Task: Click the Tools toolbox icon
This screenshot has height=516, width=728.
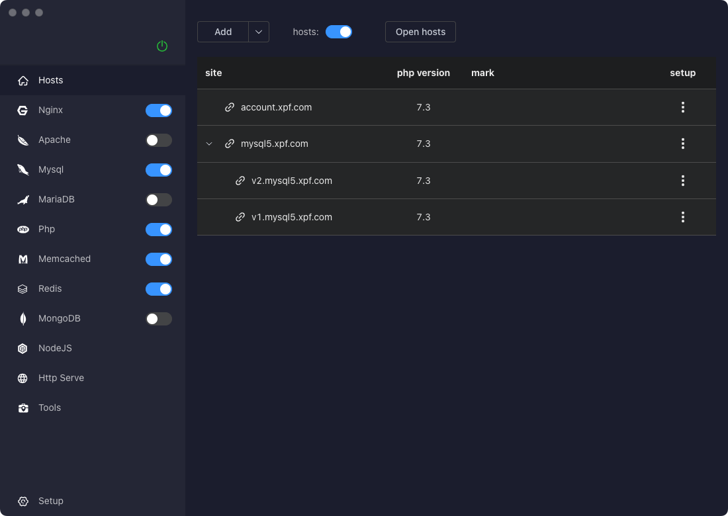Action: pyautogui.click(x=23, y=408)
